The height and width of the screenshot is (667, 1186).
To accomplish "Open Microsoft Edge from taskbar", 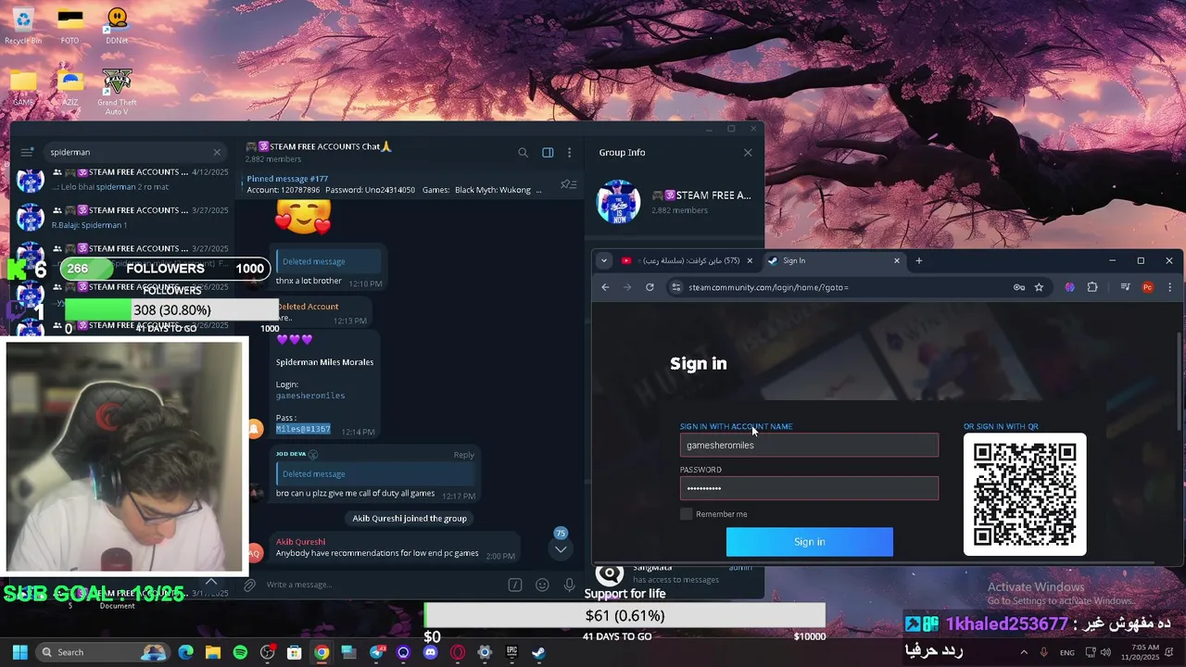I will pyautogui.click(x=185, y=652).
